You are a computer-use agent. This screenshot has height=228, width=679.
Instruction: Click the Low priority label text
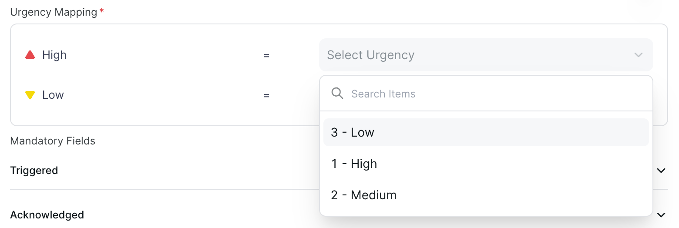(x=53, y=95)
